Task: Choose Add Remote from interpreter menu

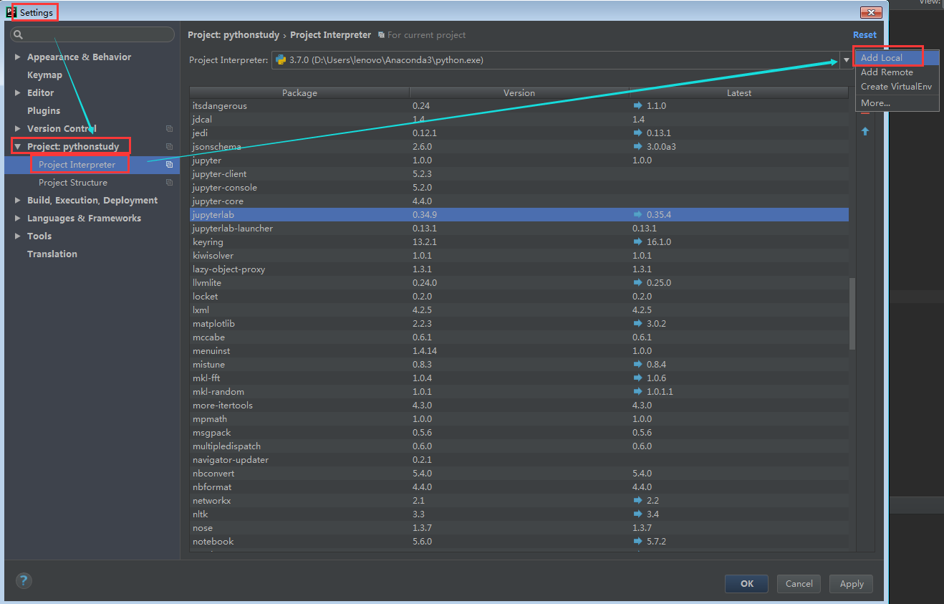Action: click(x=896, y=72)
